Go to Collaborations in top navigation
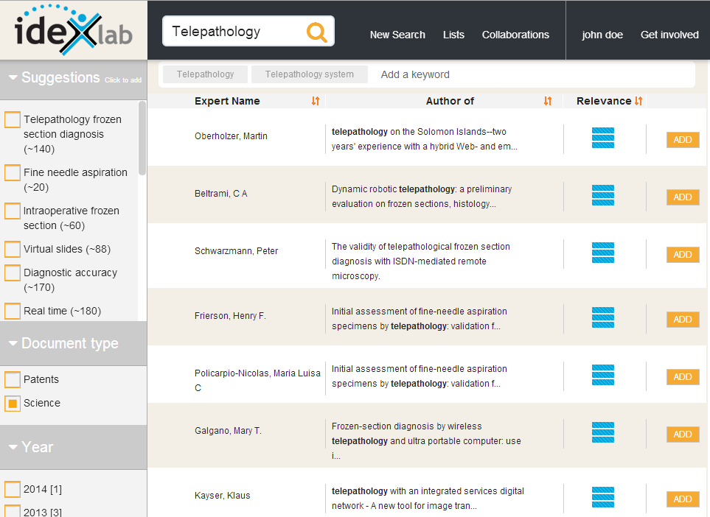The image size is (710, 517). [515, 35]
